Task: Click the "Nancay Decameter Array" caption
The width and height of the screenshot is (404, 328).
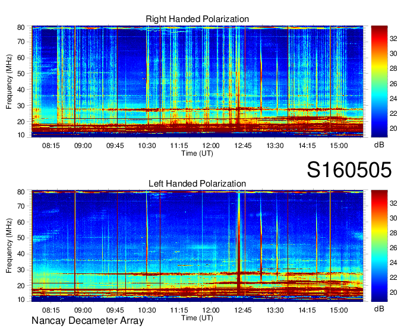Action: click(87, 321)
